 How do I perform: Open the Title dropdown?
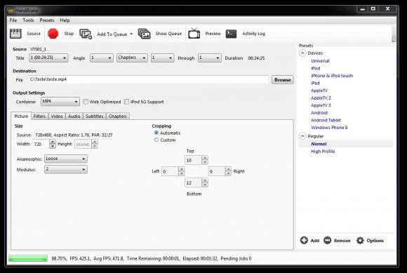[48, 58]
